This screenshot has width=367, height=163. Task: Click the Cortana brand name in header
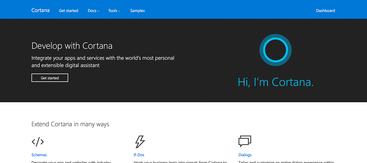click(40, 10)
